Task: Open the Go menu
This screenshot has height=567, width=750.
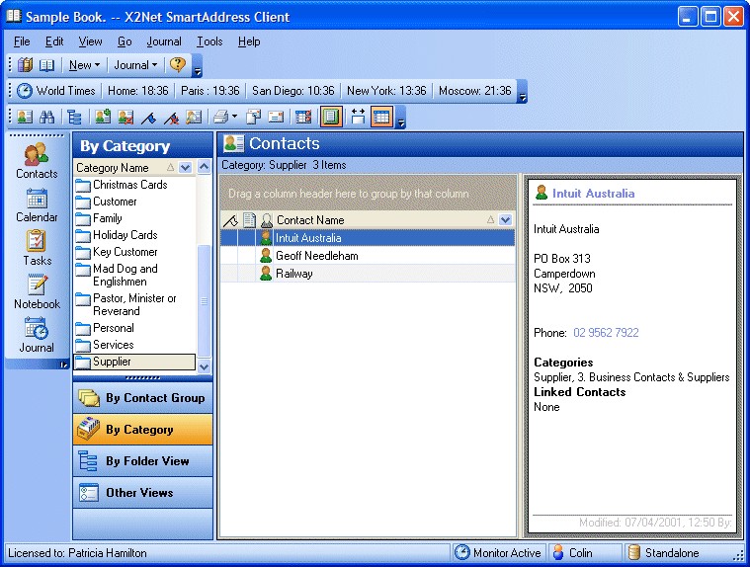Action: coord(125,41)
